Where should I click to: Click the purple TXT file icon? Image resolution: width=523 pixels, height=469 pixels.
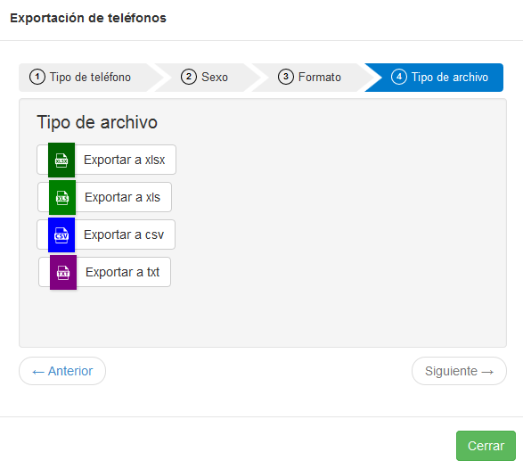[63, 272]
